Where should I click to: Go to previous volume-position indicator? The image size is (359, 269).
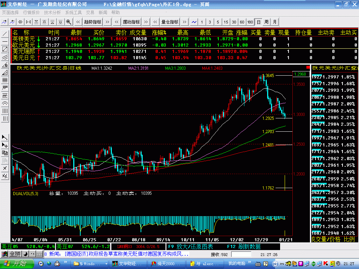(155, 22)
